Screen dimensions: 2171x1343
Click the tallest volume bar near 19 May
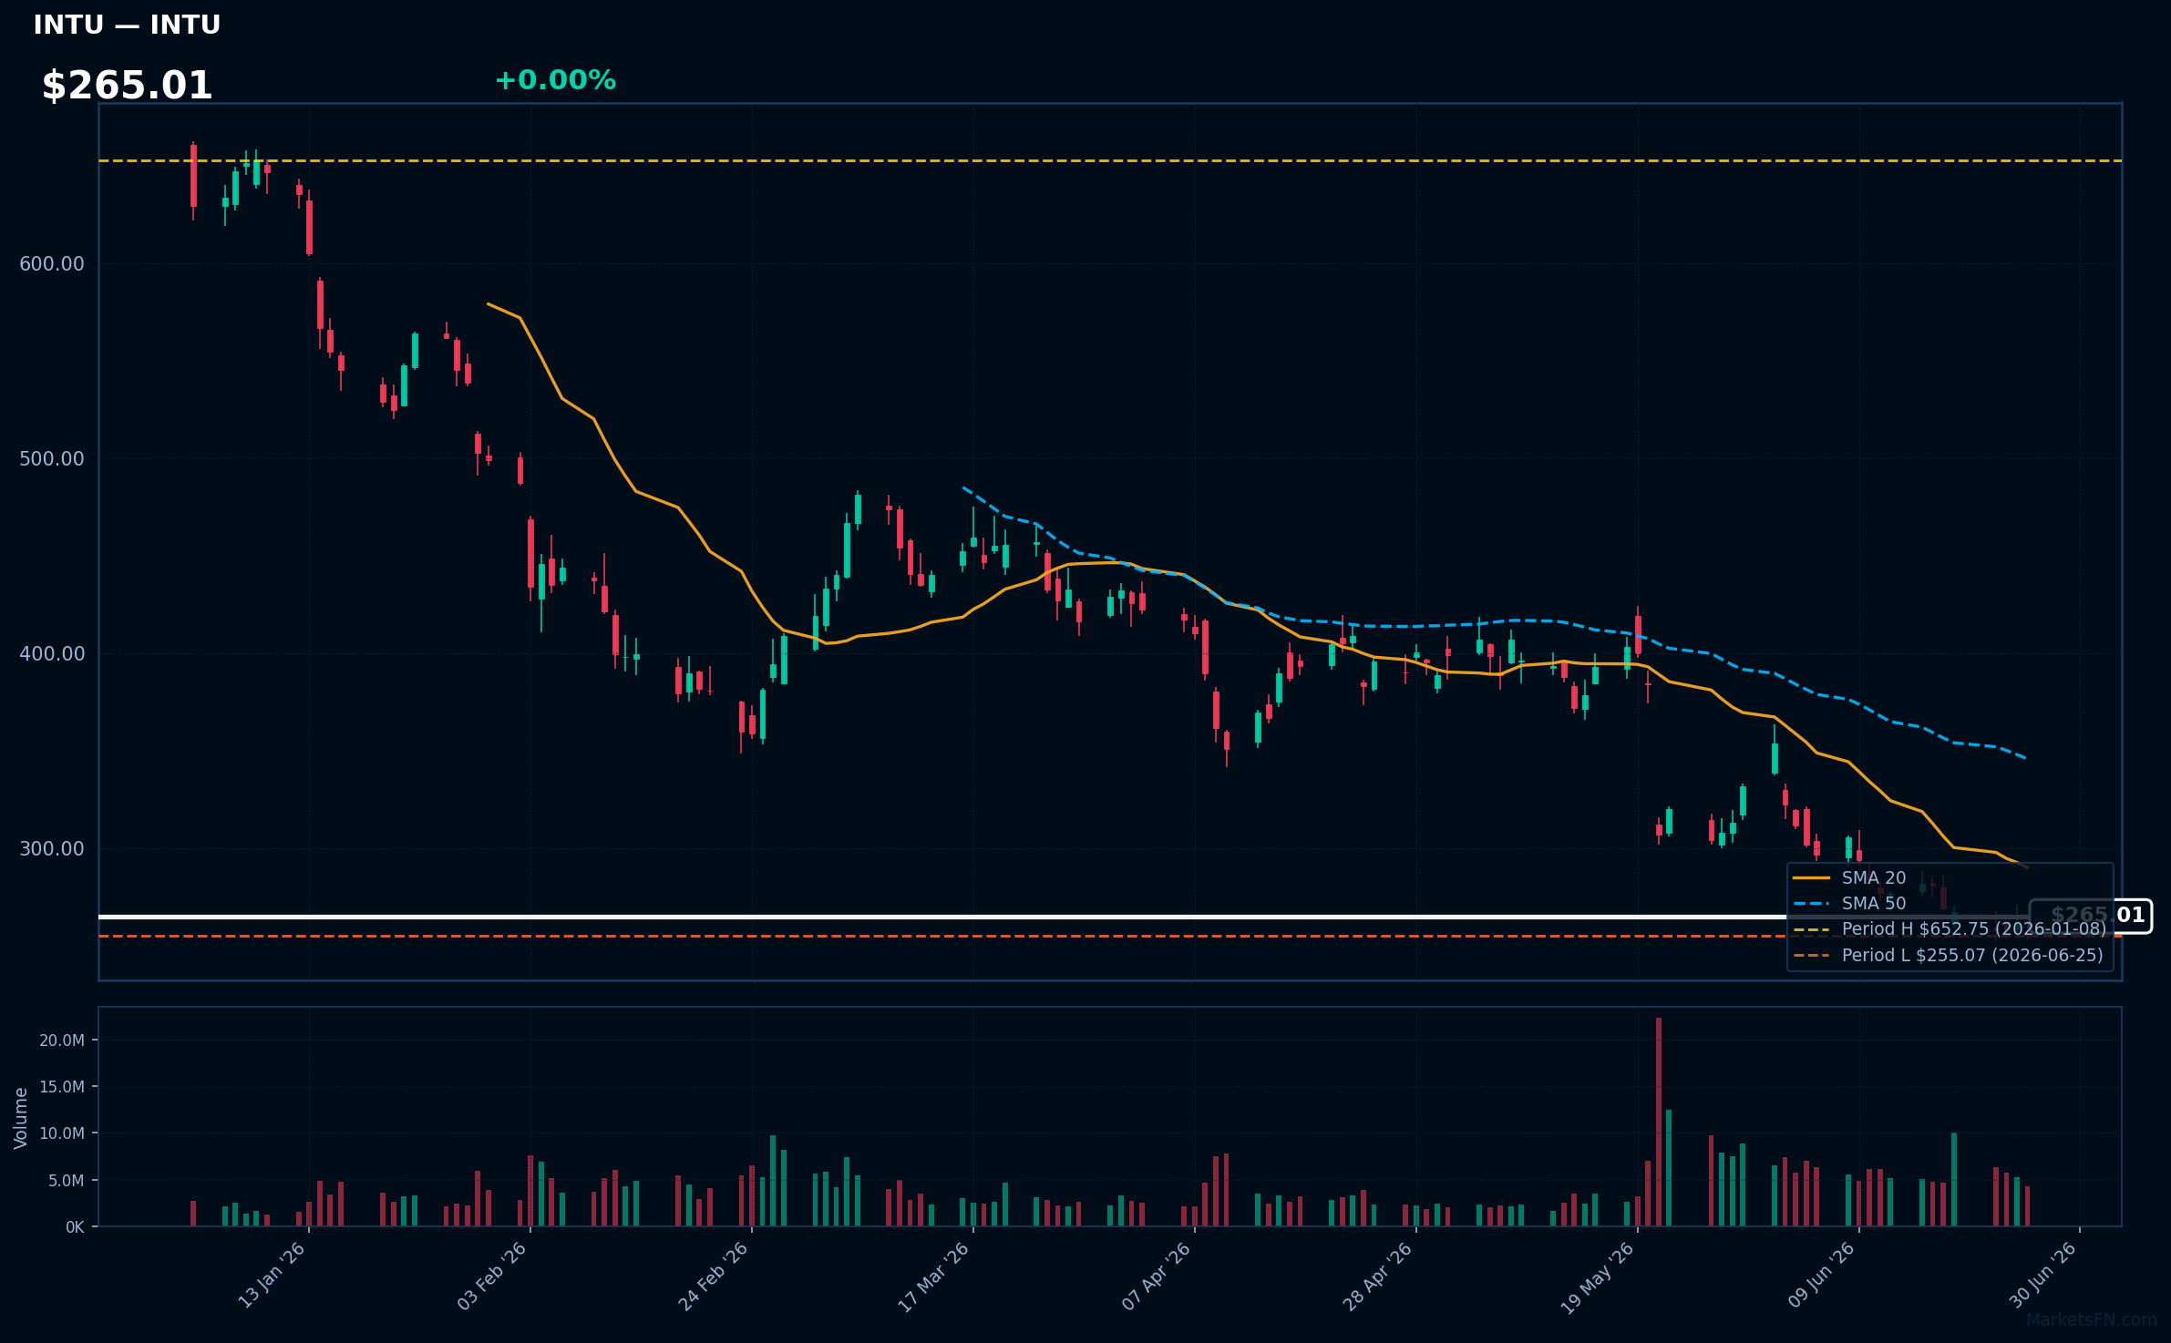click(1659, 1122)
